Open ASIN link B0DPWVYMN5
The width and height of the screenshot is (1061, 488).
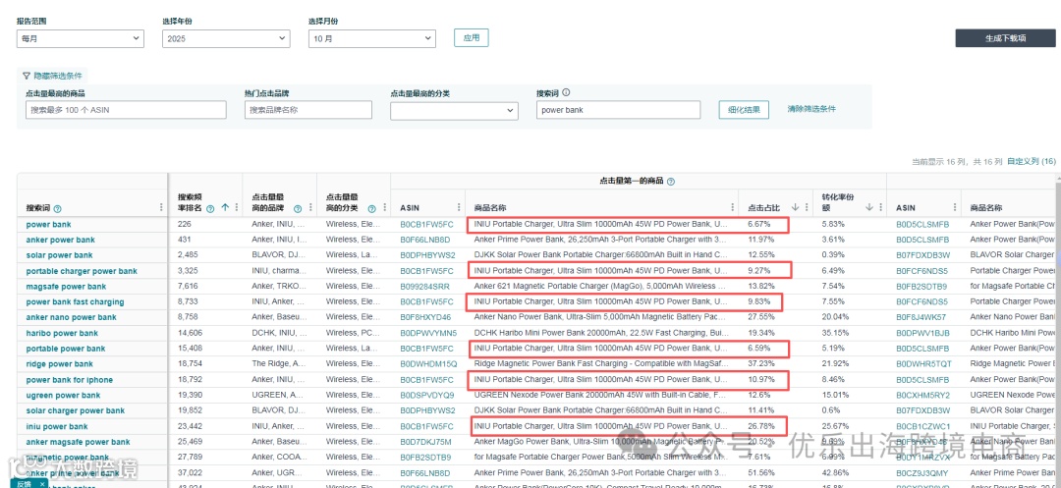pyautogui.click(x=429, y=333)
